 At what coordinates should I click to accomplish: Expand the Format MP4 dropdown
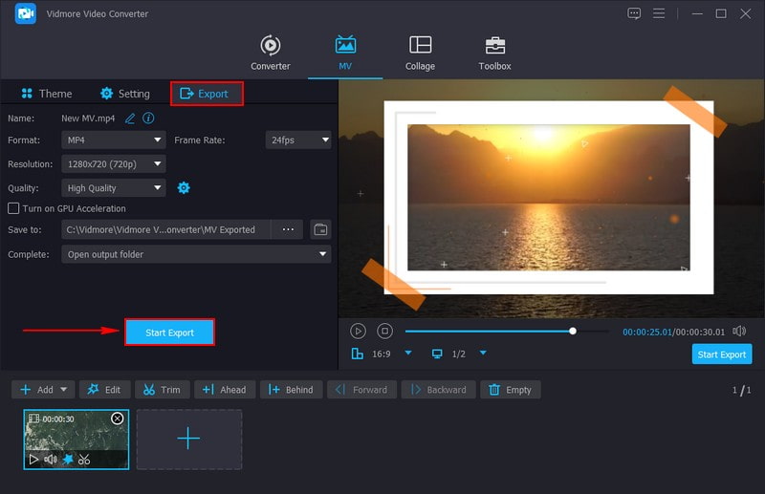114,140
